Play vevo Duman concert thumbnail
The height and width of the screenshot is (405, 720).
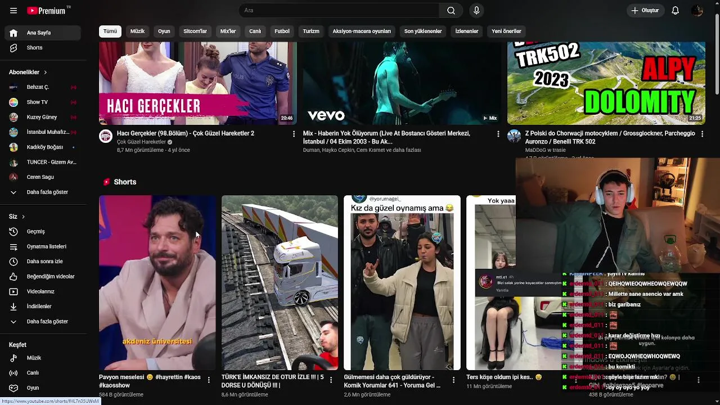click(x=402, y=83)
